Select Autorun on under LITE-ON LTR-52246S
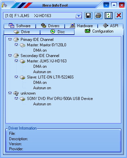Image resolution: width=127 pixels, height=158 pixels. [42, 88]
